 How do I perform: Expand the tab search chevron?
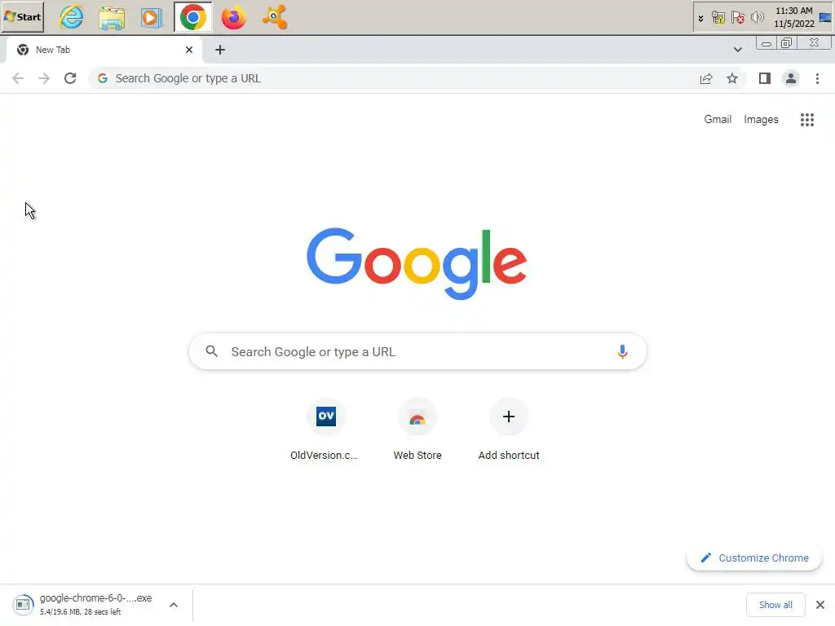point(737,50)
